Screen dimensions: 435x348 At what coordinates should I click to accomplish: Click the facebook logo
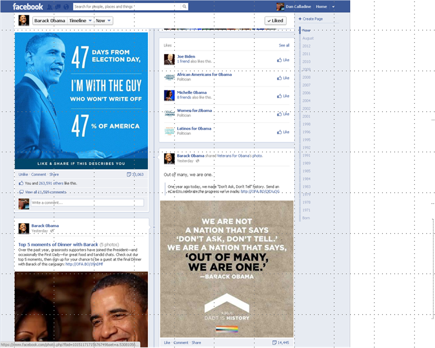28,6
